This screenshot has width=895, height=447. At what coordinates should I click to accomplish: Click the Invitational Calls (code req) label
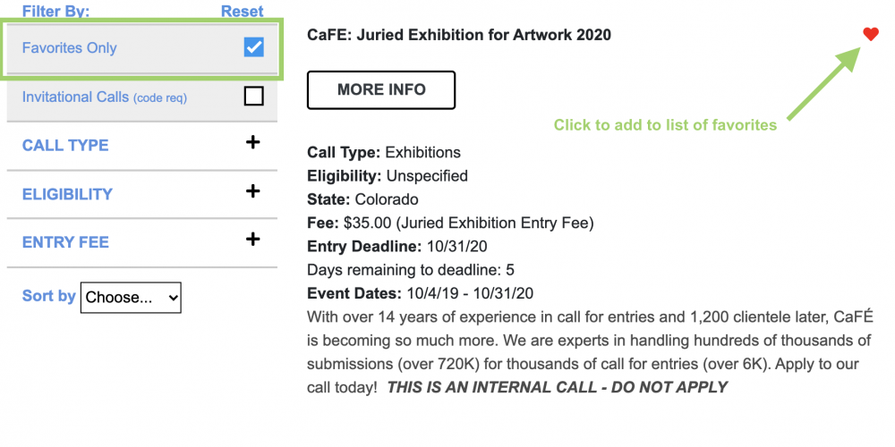(x=105, y=97)
